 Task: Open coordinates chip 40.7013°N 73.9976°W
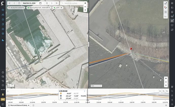click(x=16, y=8)
